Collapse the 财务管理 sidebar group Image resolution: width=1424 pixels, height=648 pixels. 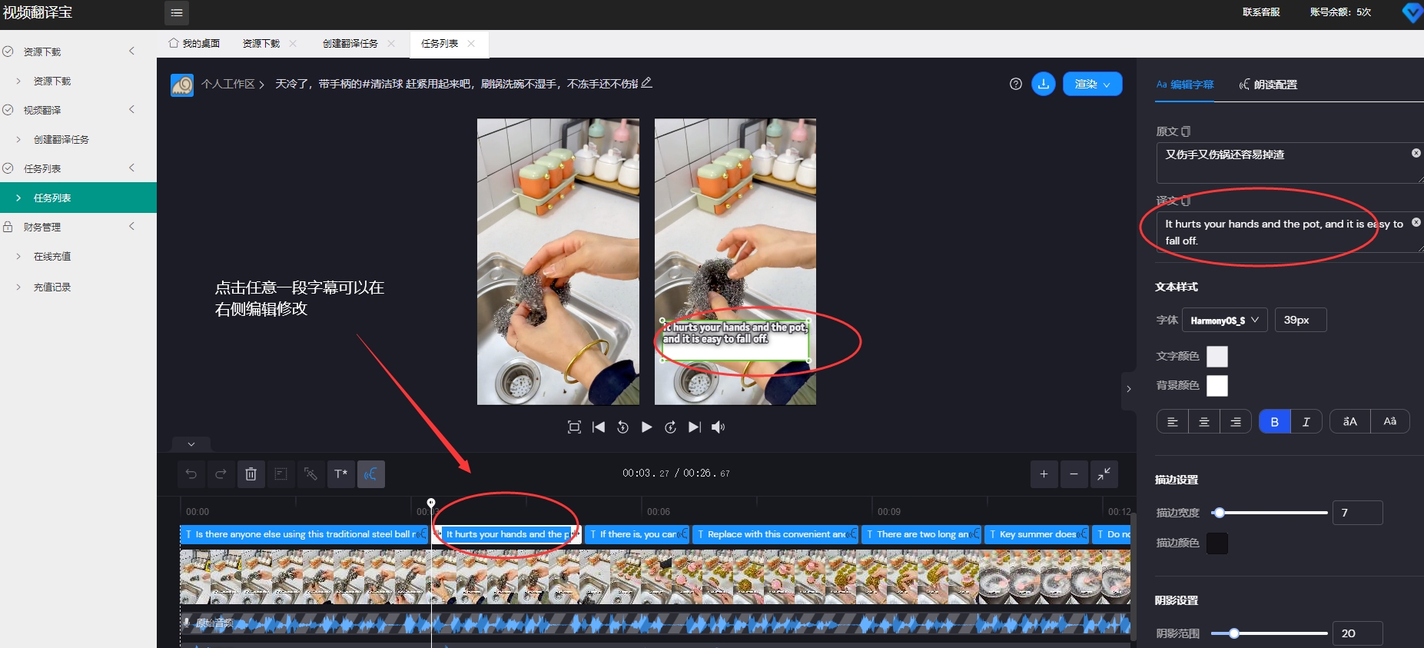(131, 227)
